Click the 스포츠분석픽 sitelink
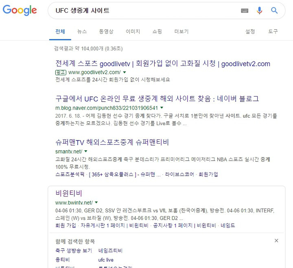This screenshot has width=293, height=268. tap(70, 174)
